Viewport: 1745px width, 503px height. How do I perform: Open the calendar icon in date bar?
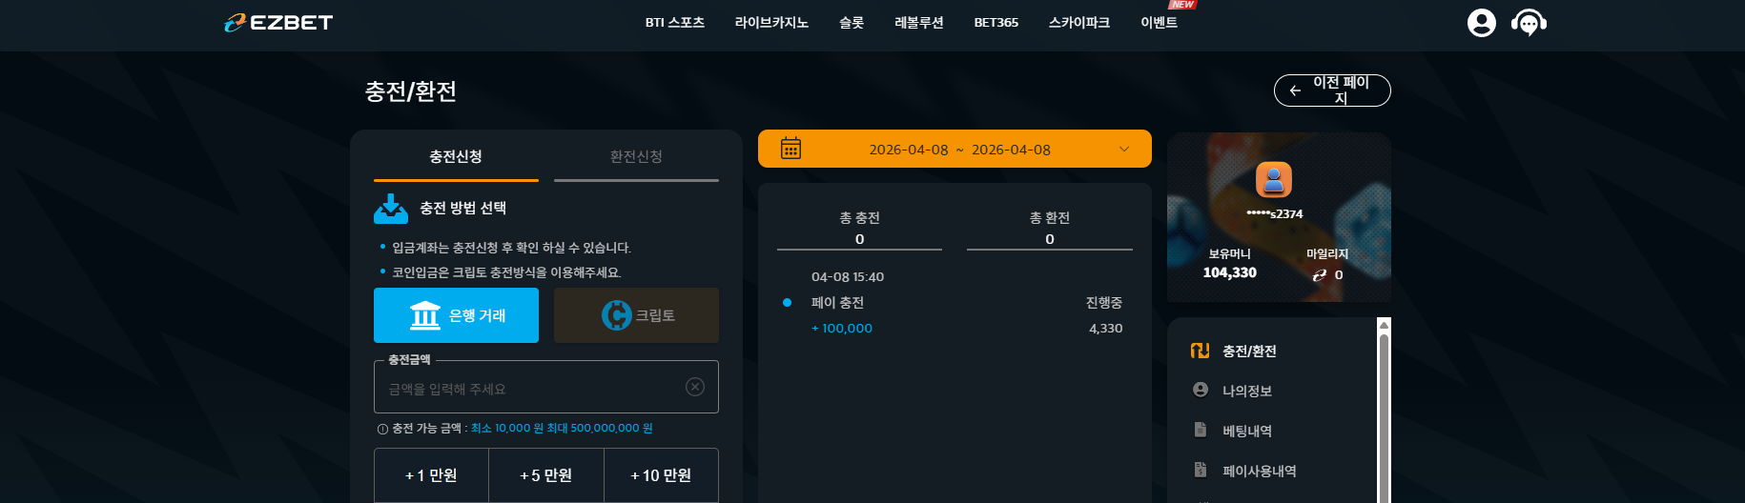click(790, 149)
